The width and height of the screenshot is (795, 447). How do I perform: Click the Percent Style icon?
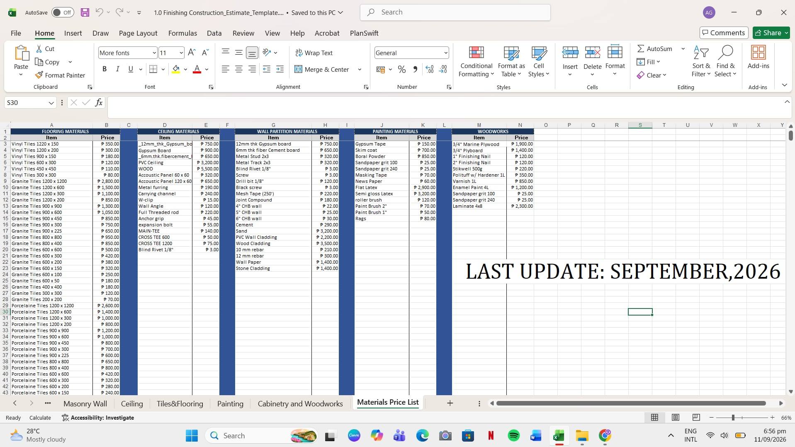401,69
